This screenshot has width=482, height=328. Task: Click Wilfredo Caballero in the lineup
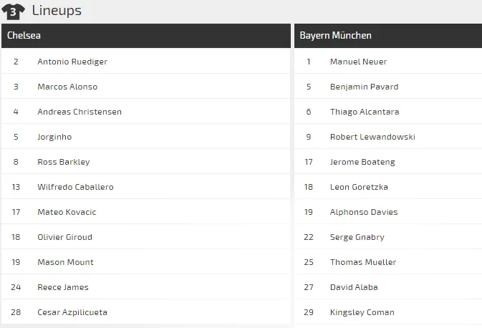point(75,187)
